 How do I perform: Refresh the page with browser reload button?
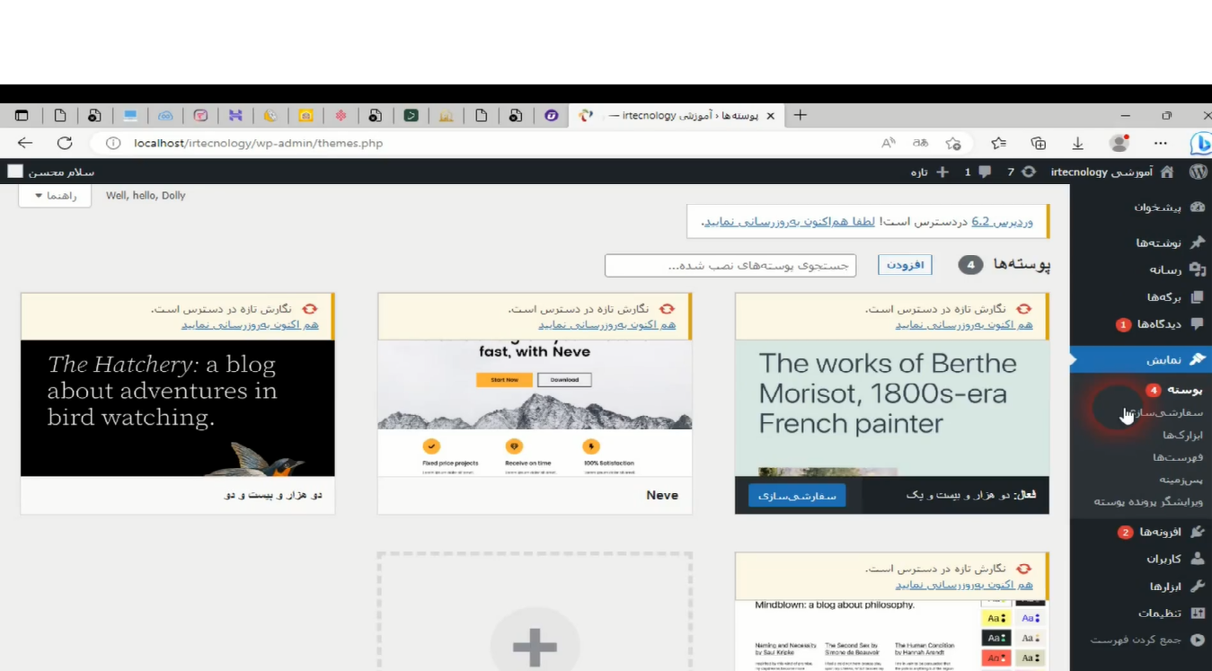coord(65,143)
